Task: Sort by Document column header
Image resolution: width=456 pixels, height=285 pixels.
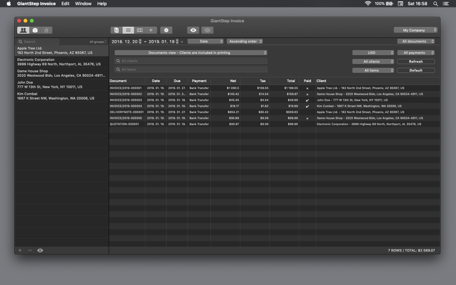Action: coord(127,81)
